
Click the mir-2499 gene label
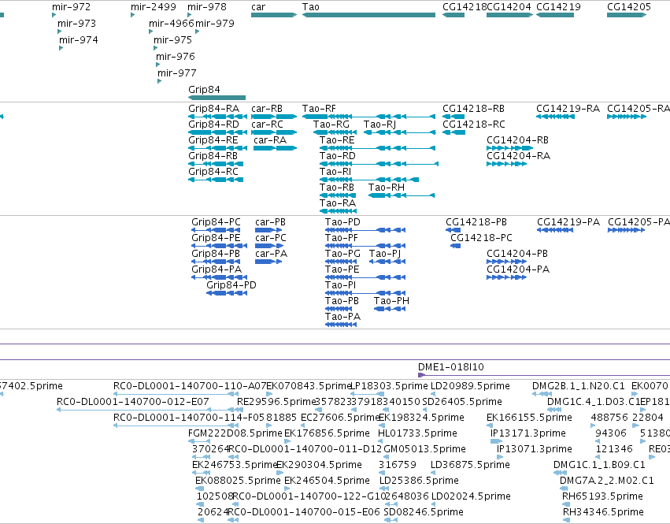coord(153,7)
